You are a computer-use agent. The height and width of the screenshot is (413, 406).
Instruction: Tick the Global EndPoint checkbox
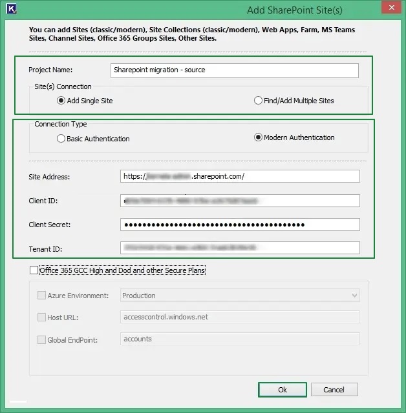[41, 340]
